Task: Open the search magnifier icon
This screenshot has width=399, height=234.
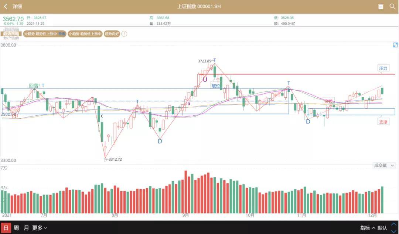Action: point(392,6)
